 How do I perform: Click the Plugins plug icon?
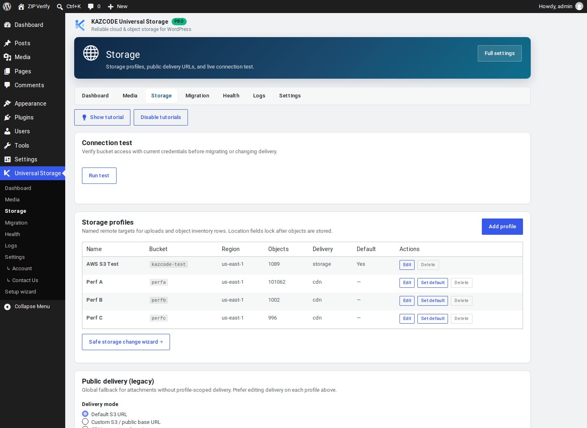[7, 117]
